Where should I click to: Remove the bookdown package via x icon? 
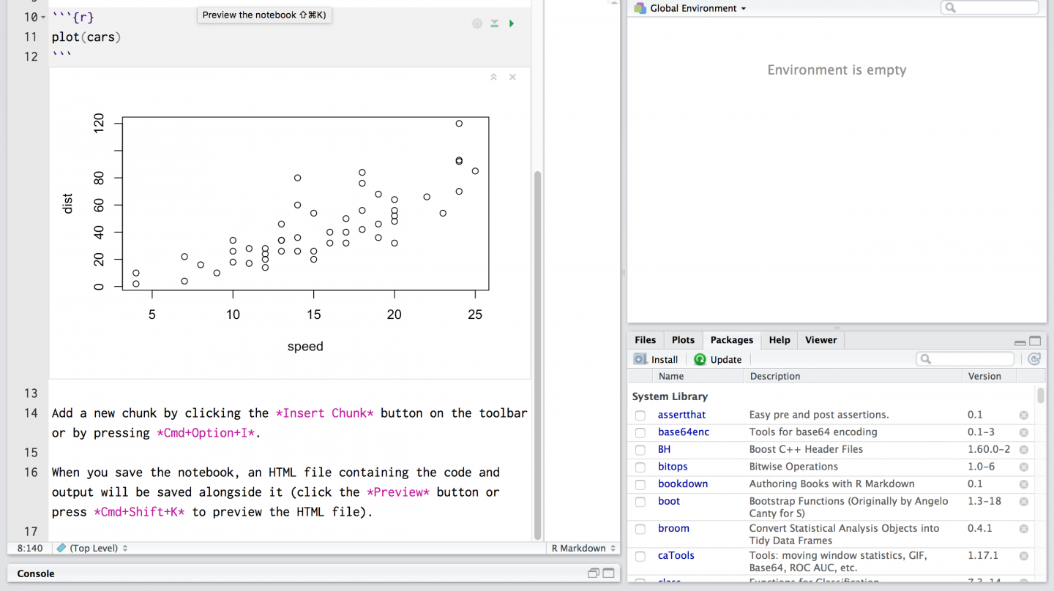click(1024, 484)
